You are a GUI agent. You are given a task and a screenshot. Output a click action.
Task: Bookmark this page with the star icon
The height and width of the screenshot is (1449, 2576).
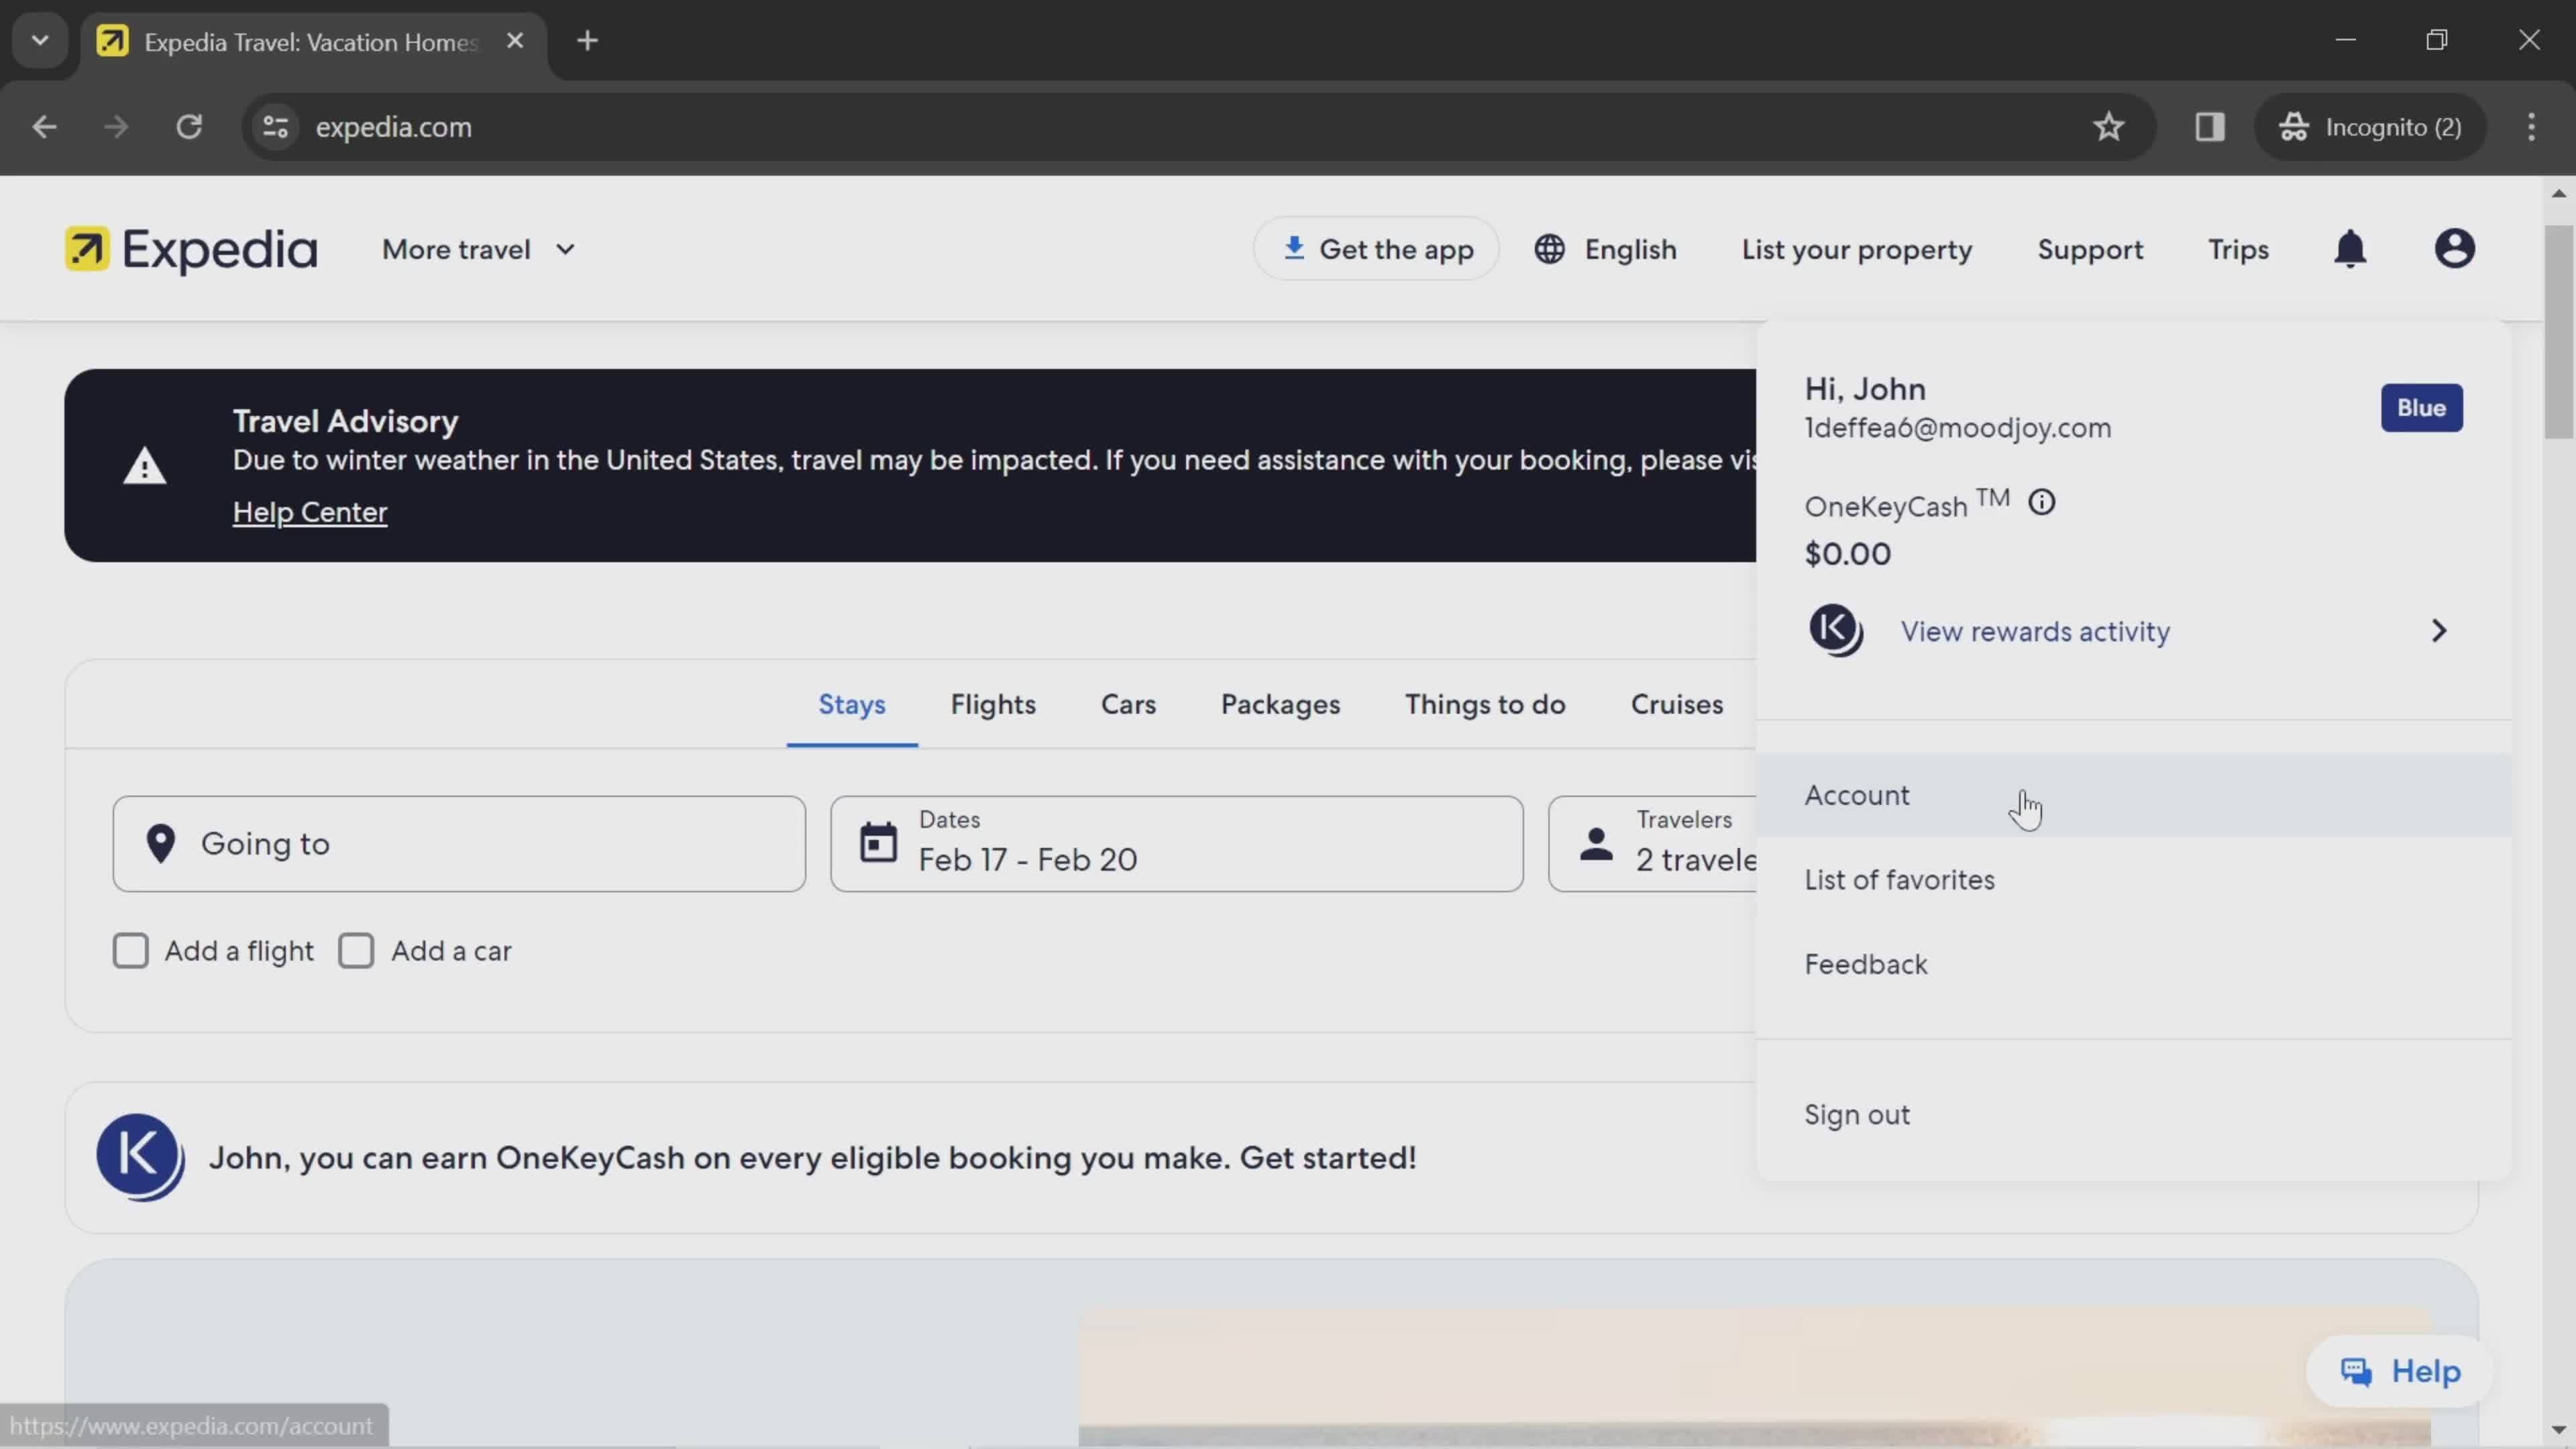point(2109,127)
